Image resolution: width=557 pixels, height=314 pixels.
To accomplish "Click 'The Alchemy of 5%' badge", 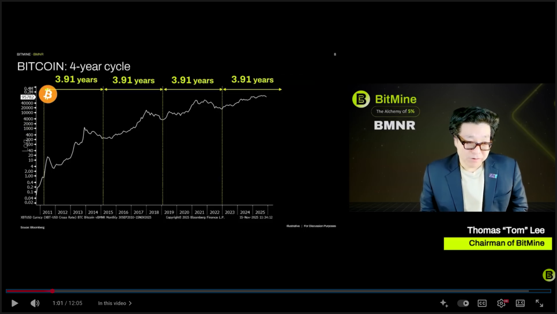I will (x=395, y=112).
